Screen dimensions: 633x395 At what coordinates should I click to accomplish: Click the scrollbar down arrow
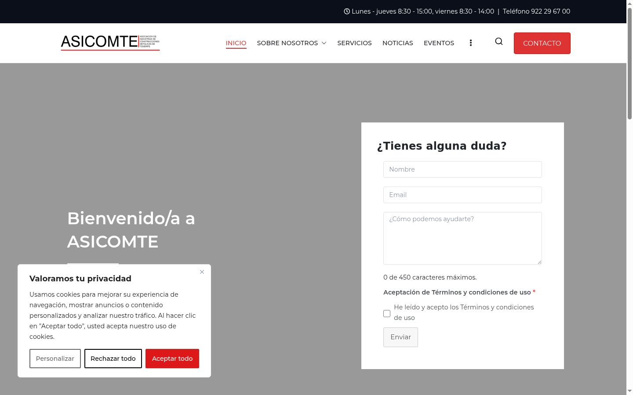point(629,391)
